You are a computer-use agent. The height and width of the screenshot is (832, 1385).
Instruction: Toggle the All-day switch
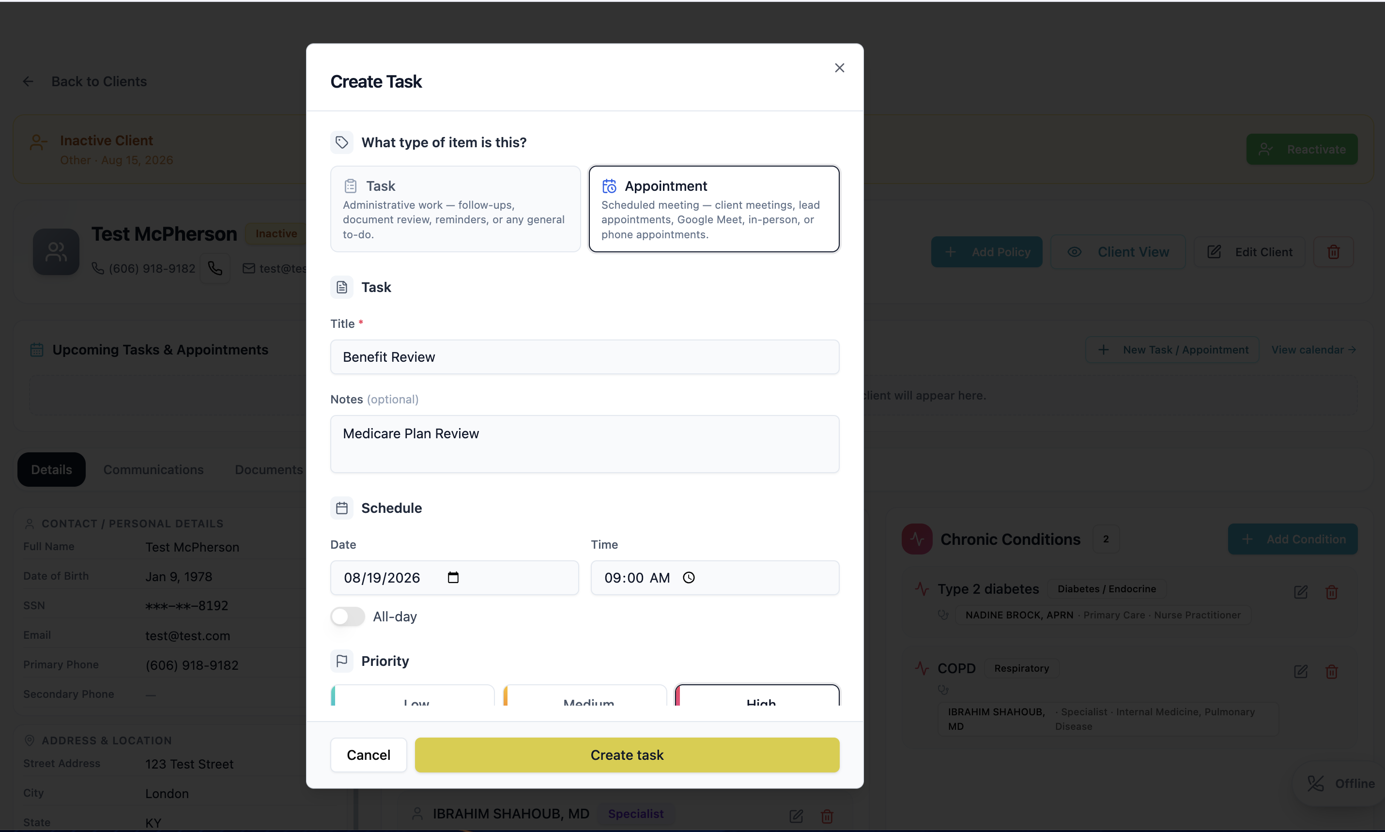click(347, 616)
